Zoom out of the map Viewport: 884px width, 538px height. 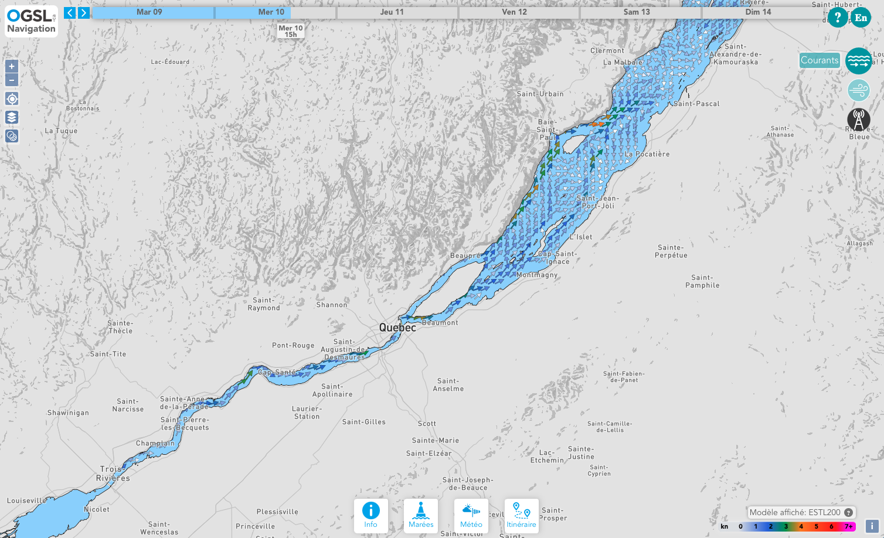(12, 80)
